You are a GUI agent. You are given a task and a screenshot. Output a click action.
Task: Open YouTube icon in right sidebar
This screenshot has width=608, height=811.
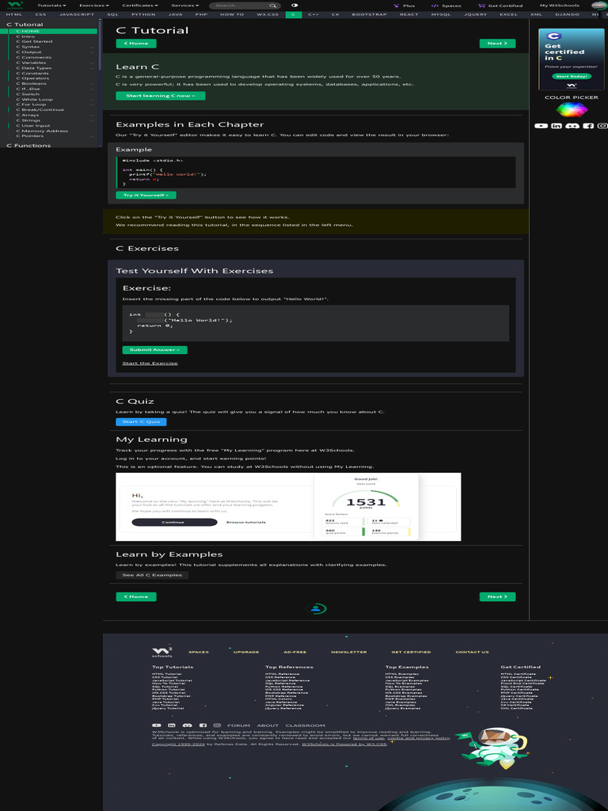point(541,126)
